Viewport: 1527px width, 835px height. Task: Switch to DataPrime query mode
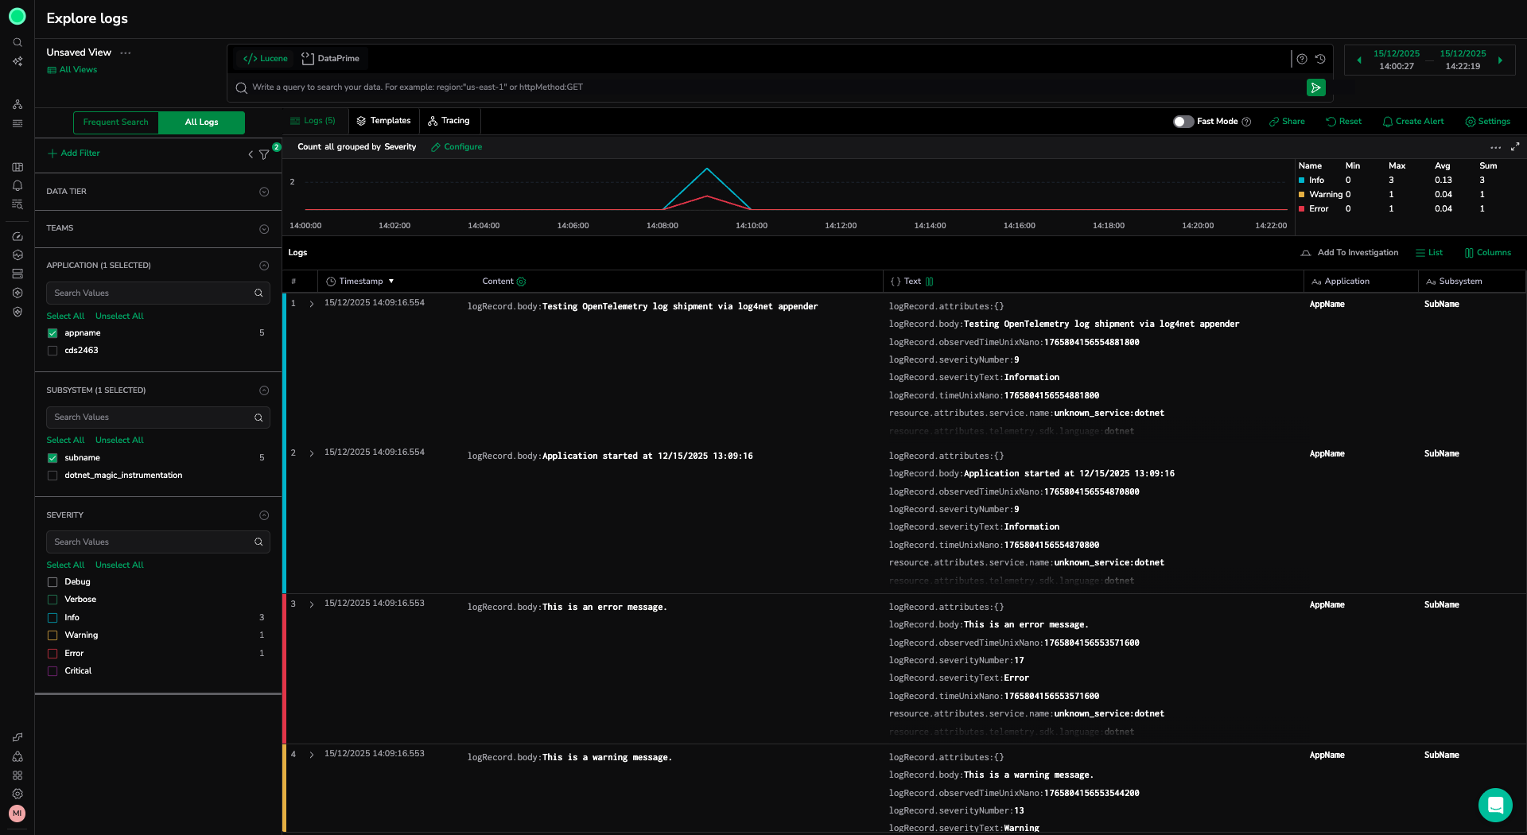pos(330,59)
